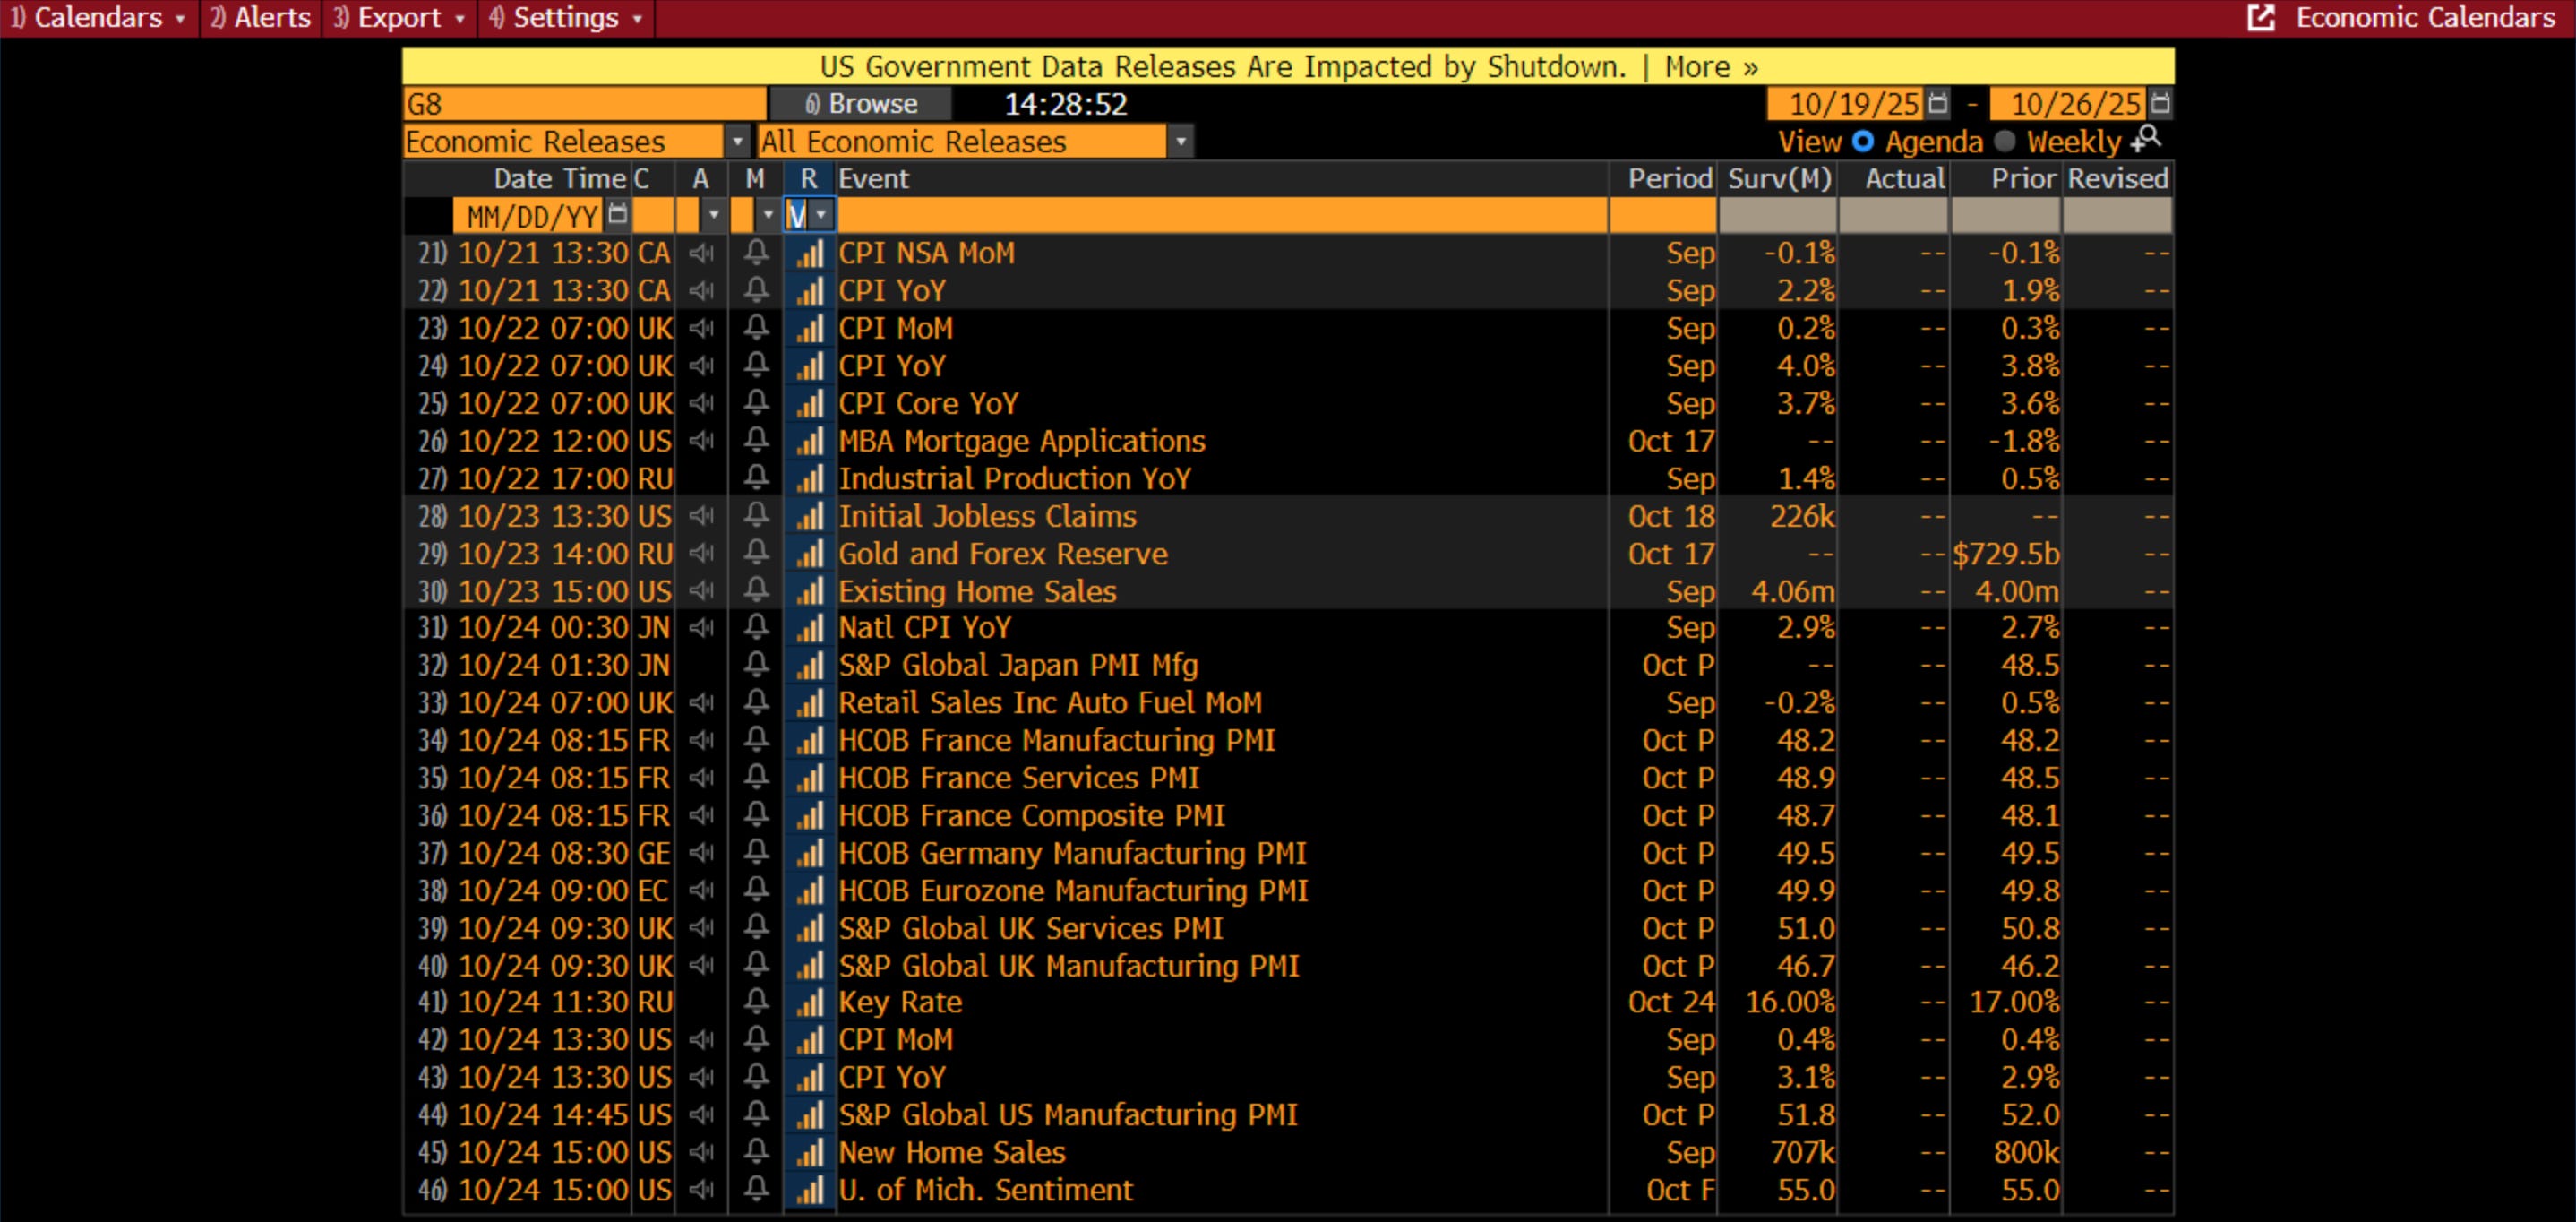Expand the All Economic Releases dropdown

(x=1180, y=142)
